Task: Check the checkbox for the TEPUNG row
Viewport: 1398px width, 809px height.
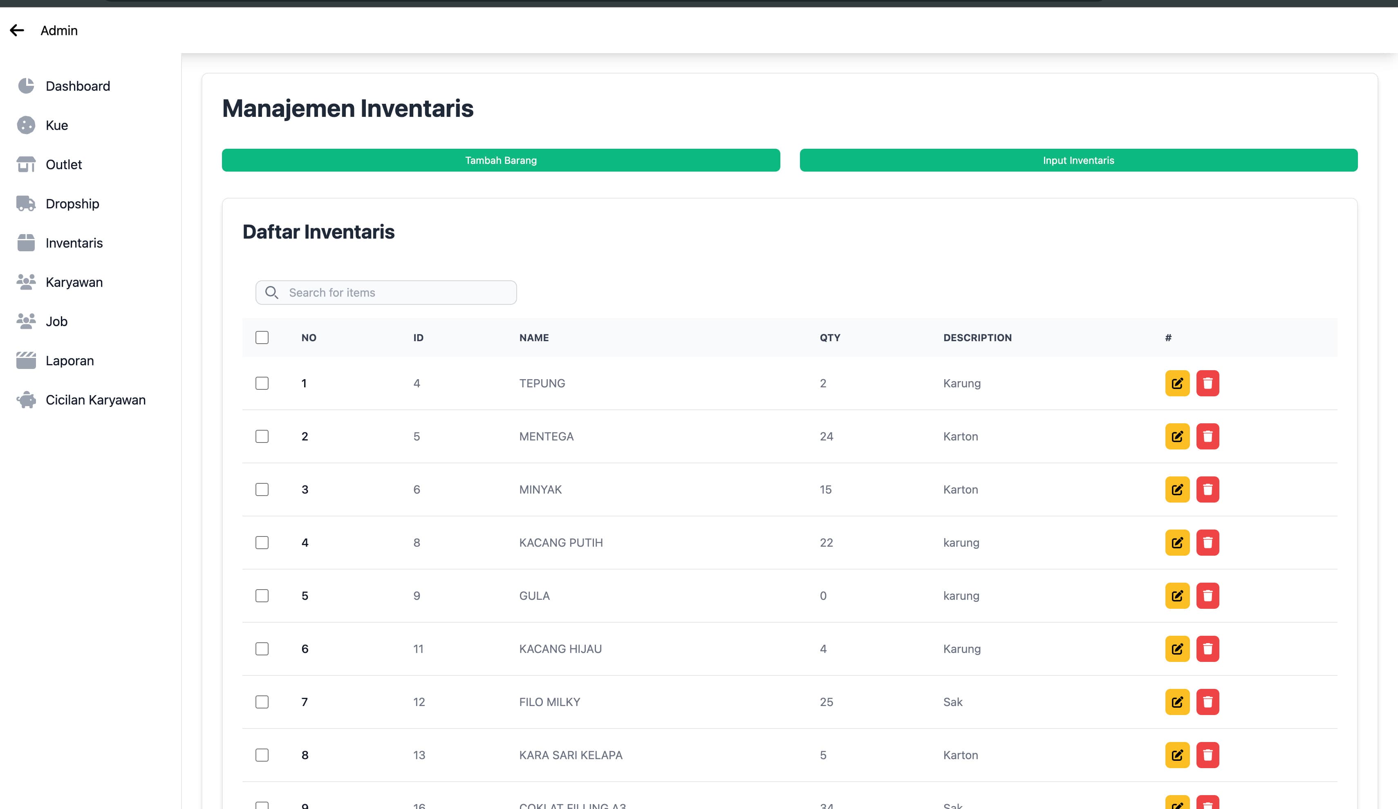Action: [x=262, y=383]
